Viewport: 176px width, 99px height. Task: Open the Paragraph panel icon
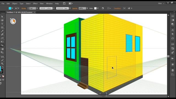point(173,34)
